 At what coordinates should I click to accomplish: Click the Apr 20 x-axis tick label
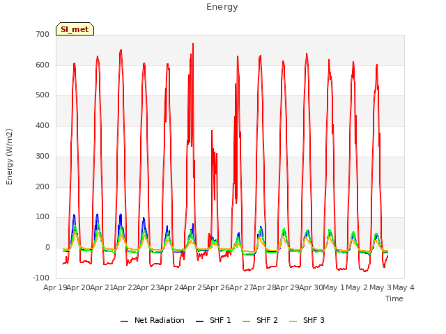tap(78, 287)
